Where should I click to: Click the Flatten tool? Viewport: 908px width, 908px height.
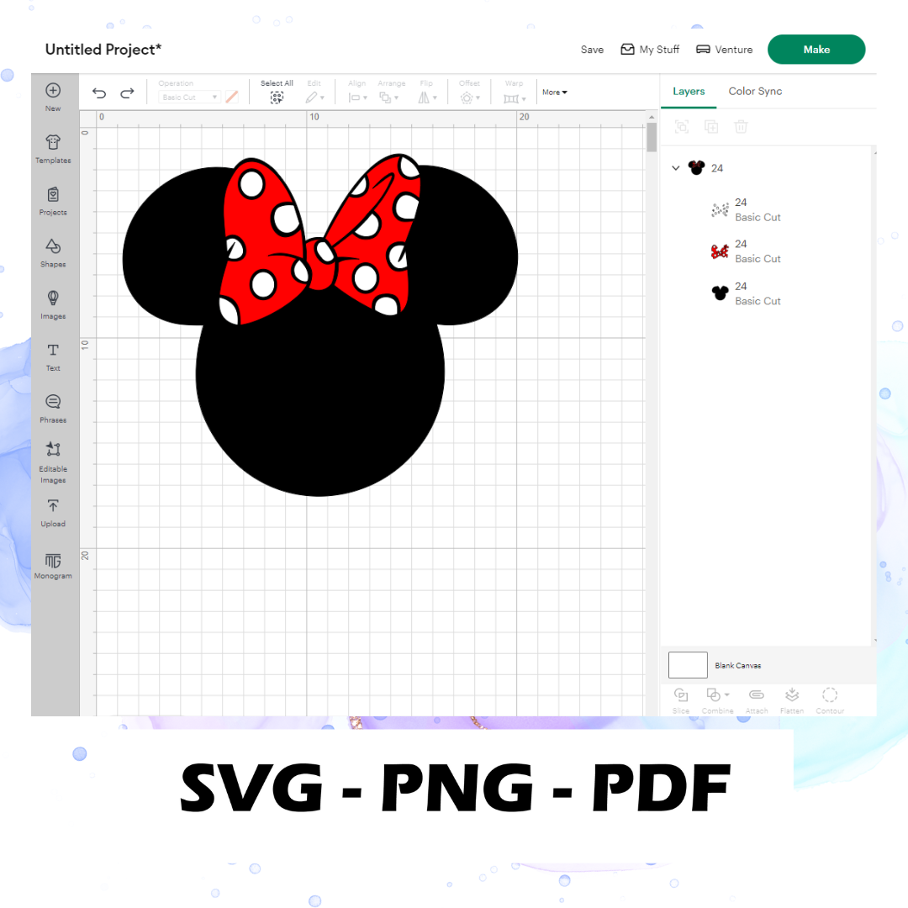point(792,700)
